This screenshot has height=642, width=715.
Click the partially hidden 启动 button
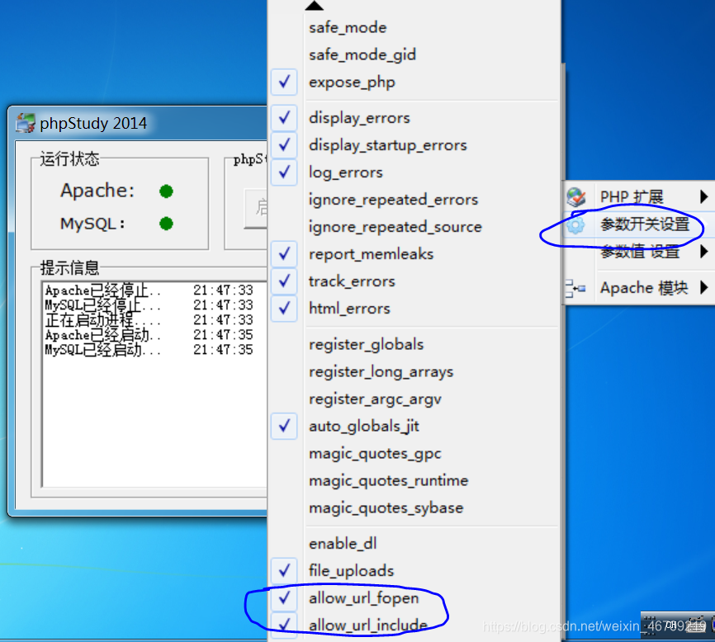tap(256, 208)
